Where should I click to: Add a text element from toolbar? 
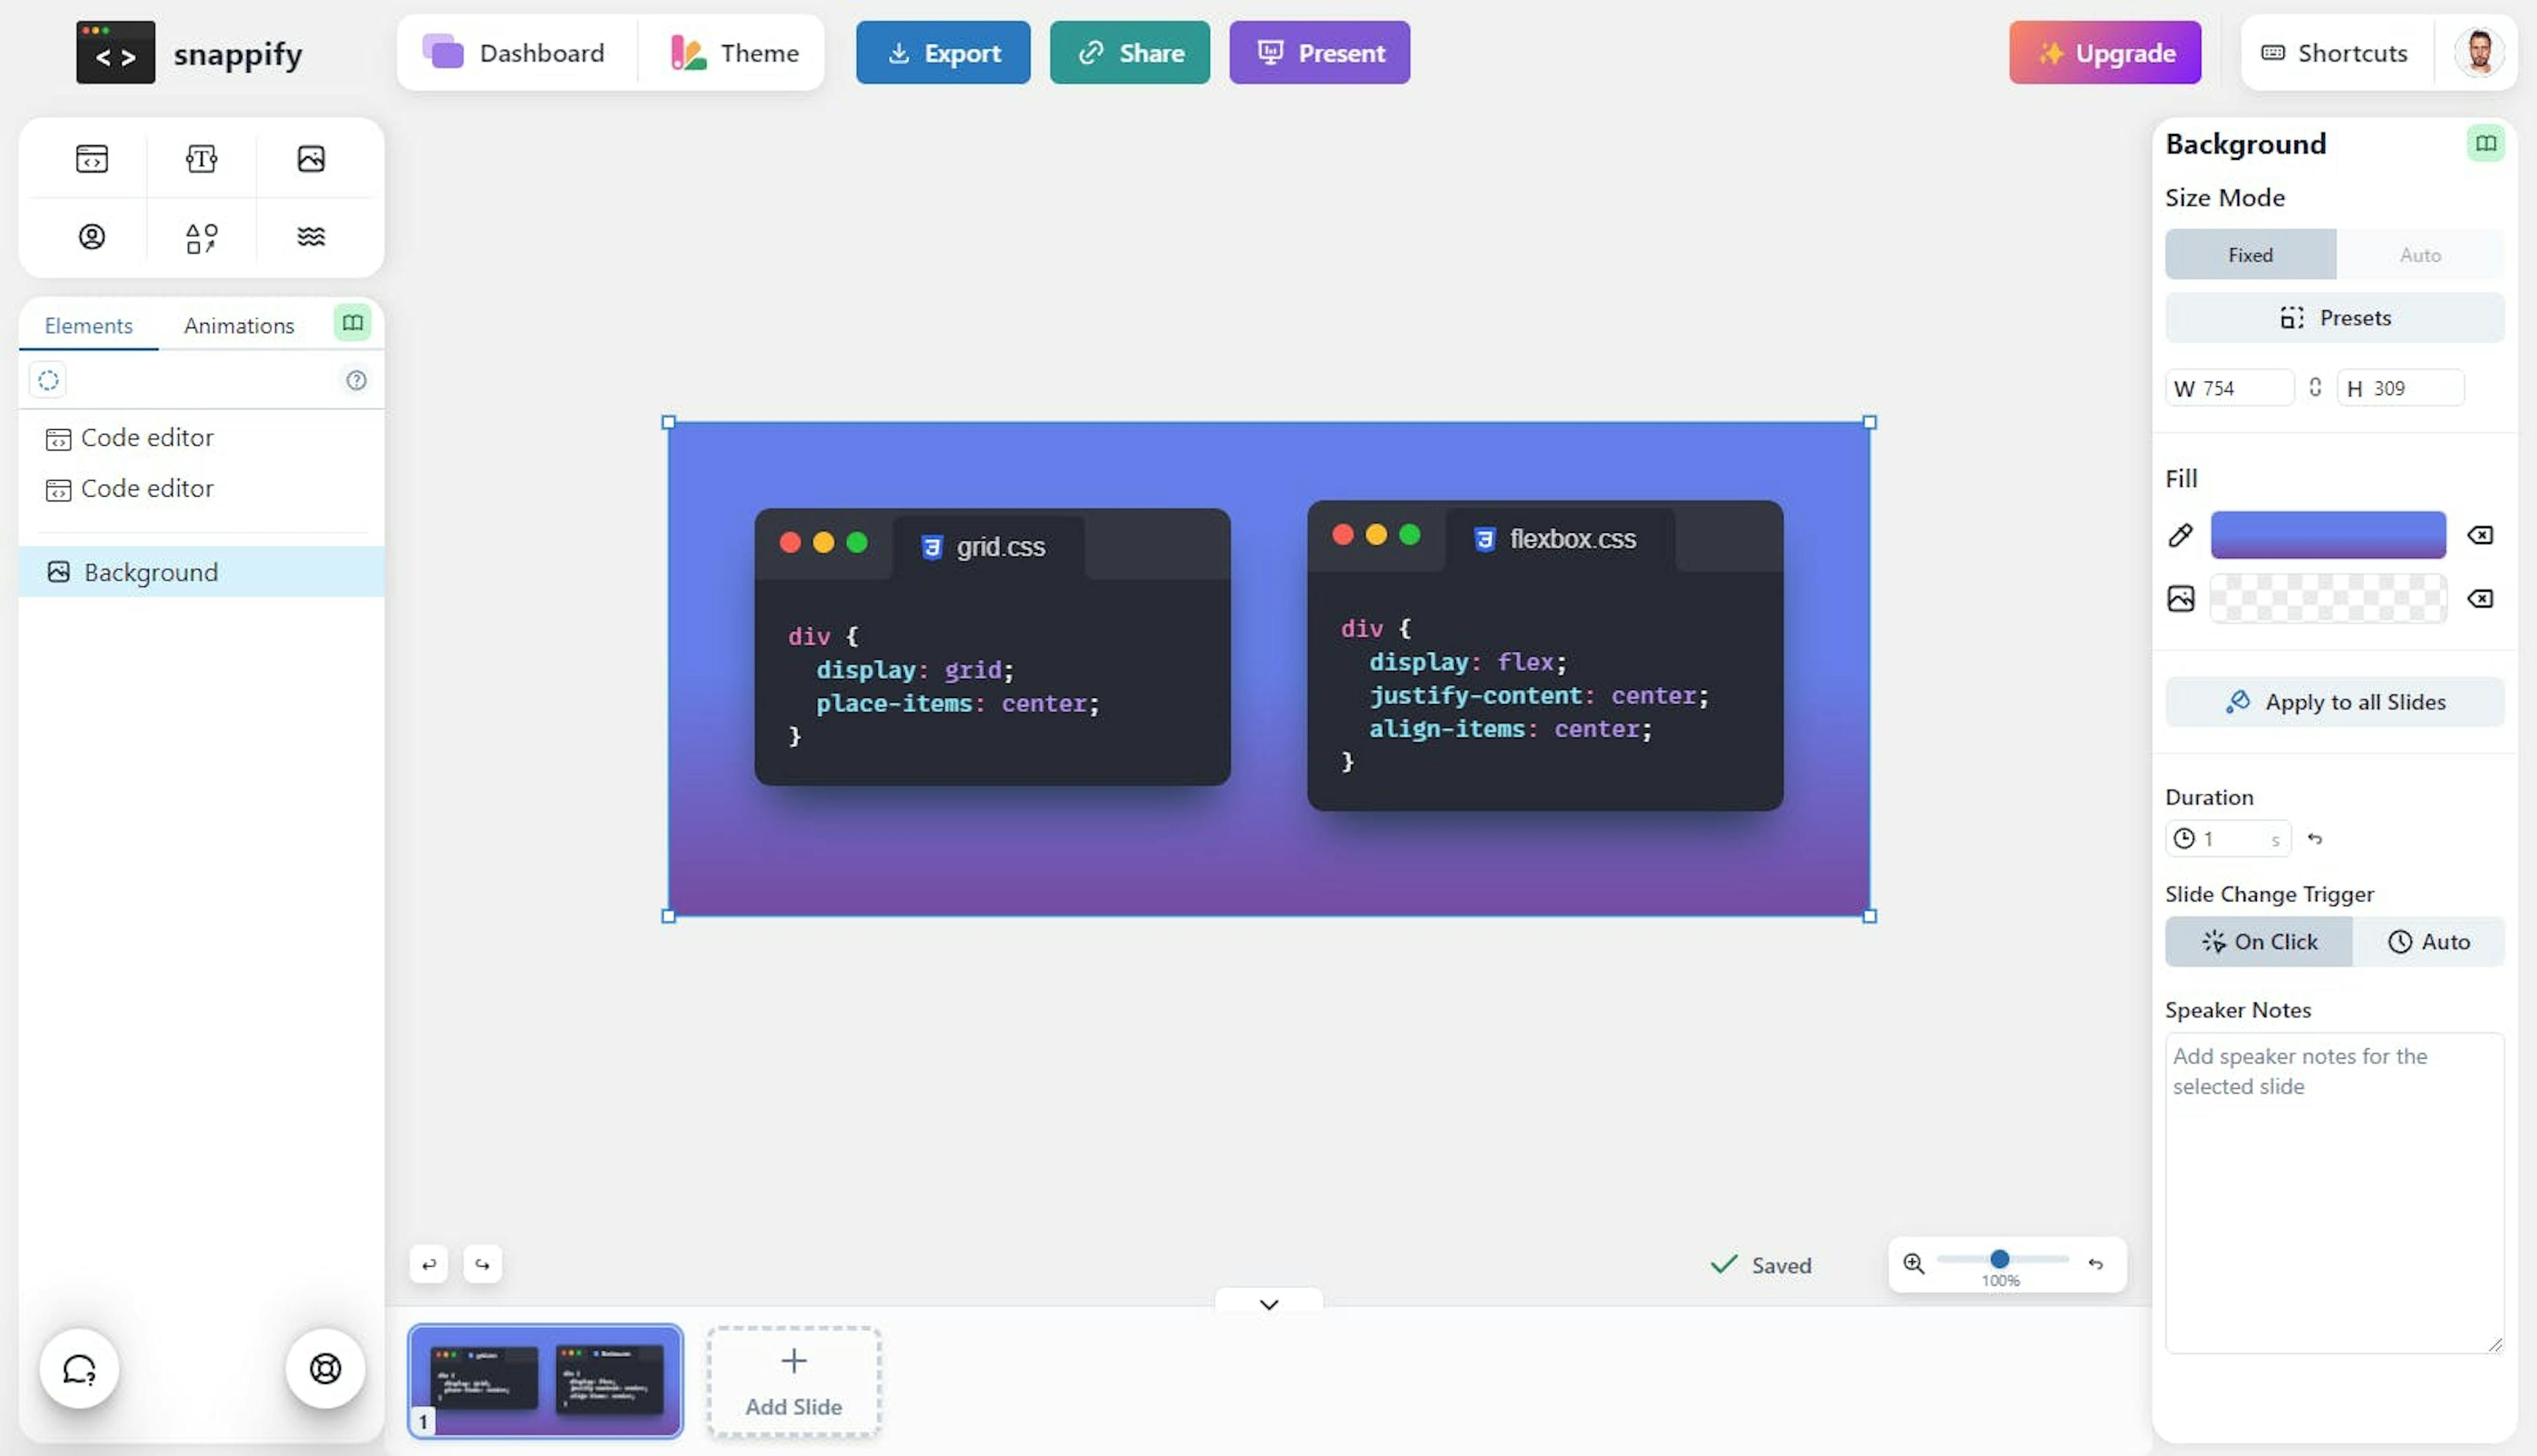[x=201, y=158]
